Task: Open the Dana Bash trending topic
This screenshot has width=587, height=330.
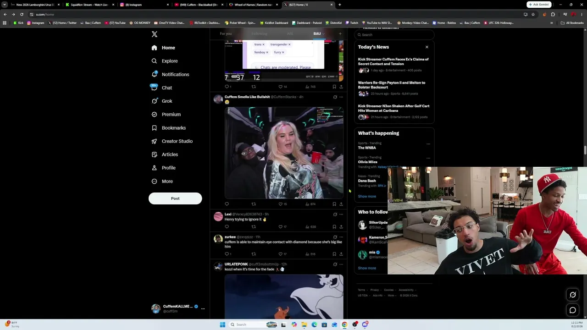Action: pos(367,181)
